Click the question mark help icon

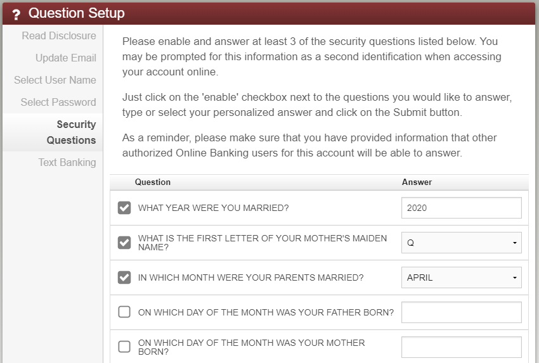[x=16, y=14]
